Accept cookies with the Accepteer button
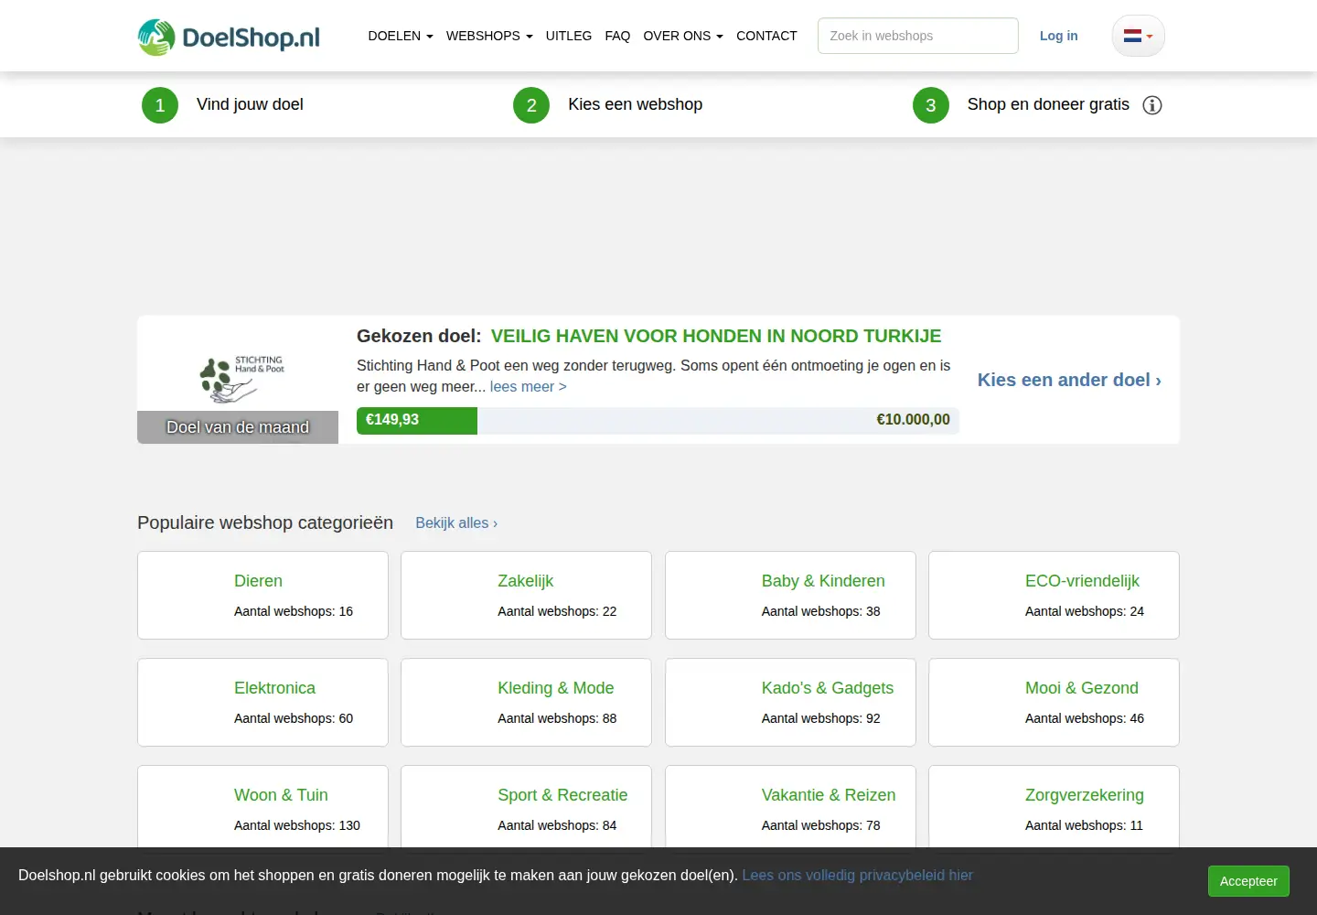This screenshot has height=915, width=1317. pos(1248,881)
